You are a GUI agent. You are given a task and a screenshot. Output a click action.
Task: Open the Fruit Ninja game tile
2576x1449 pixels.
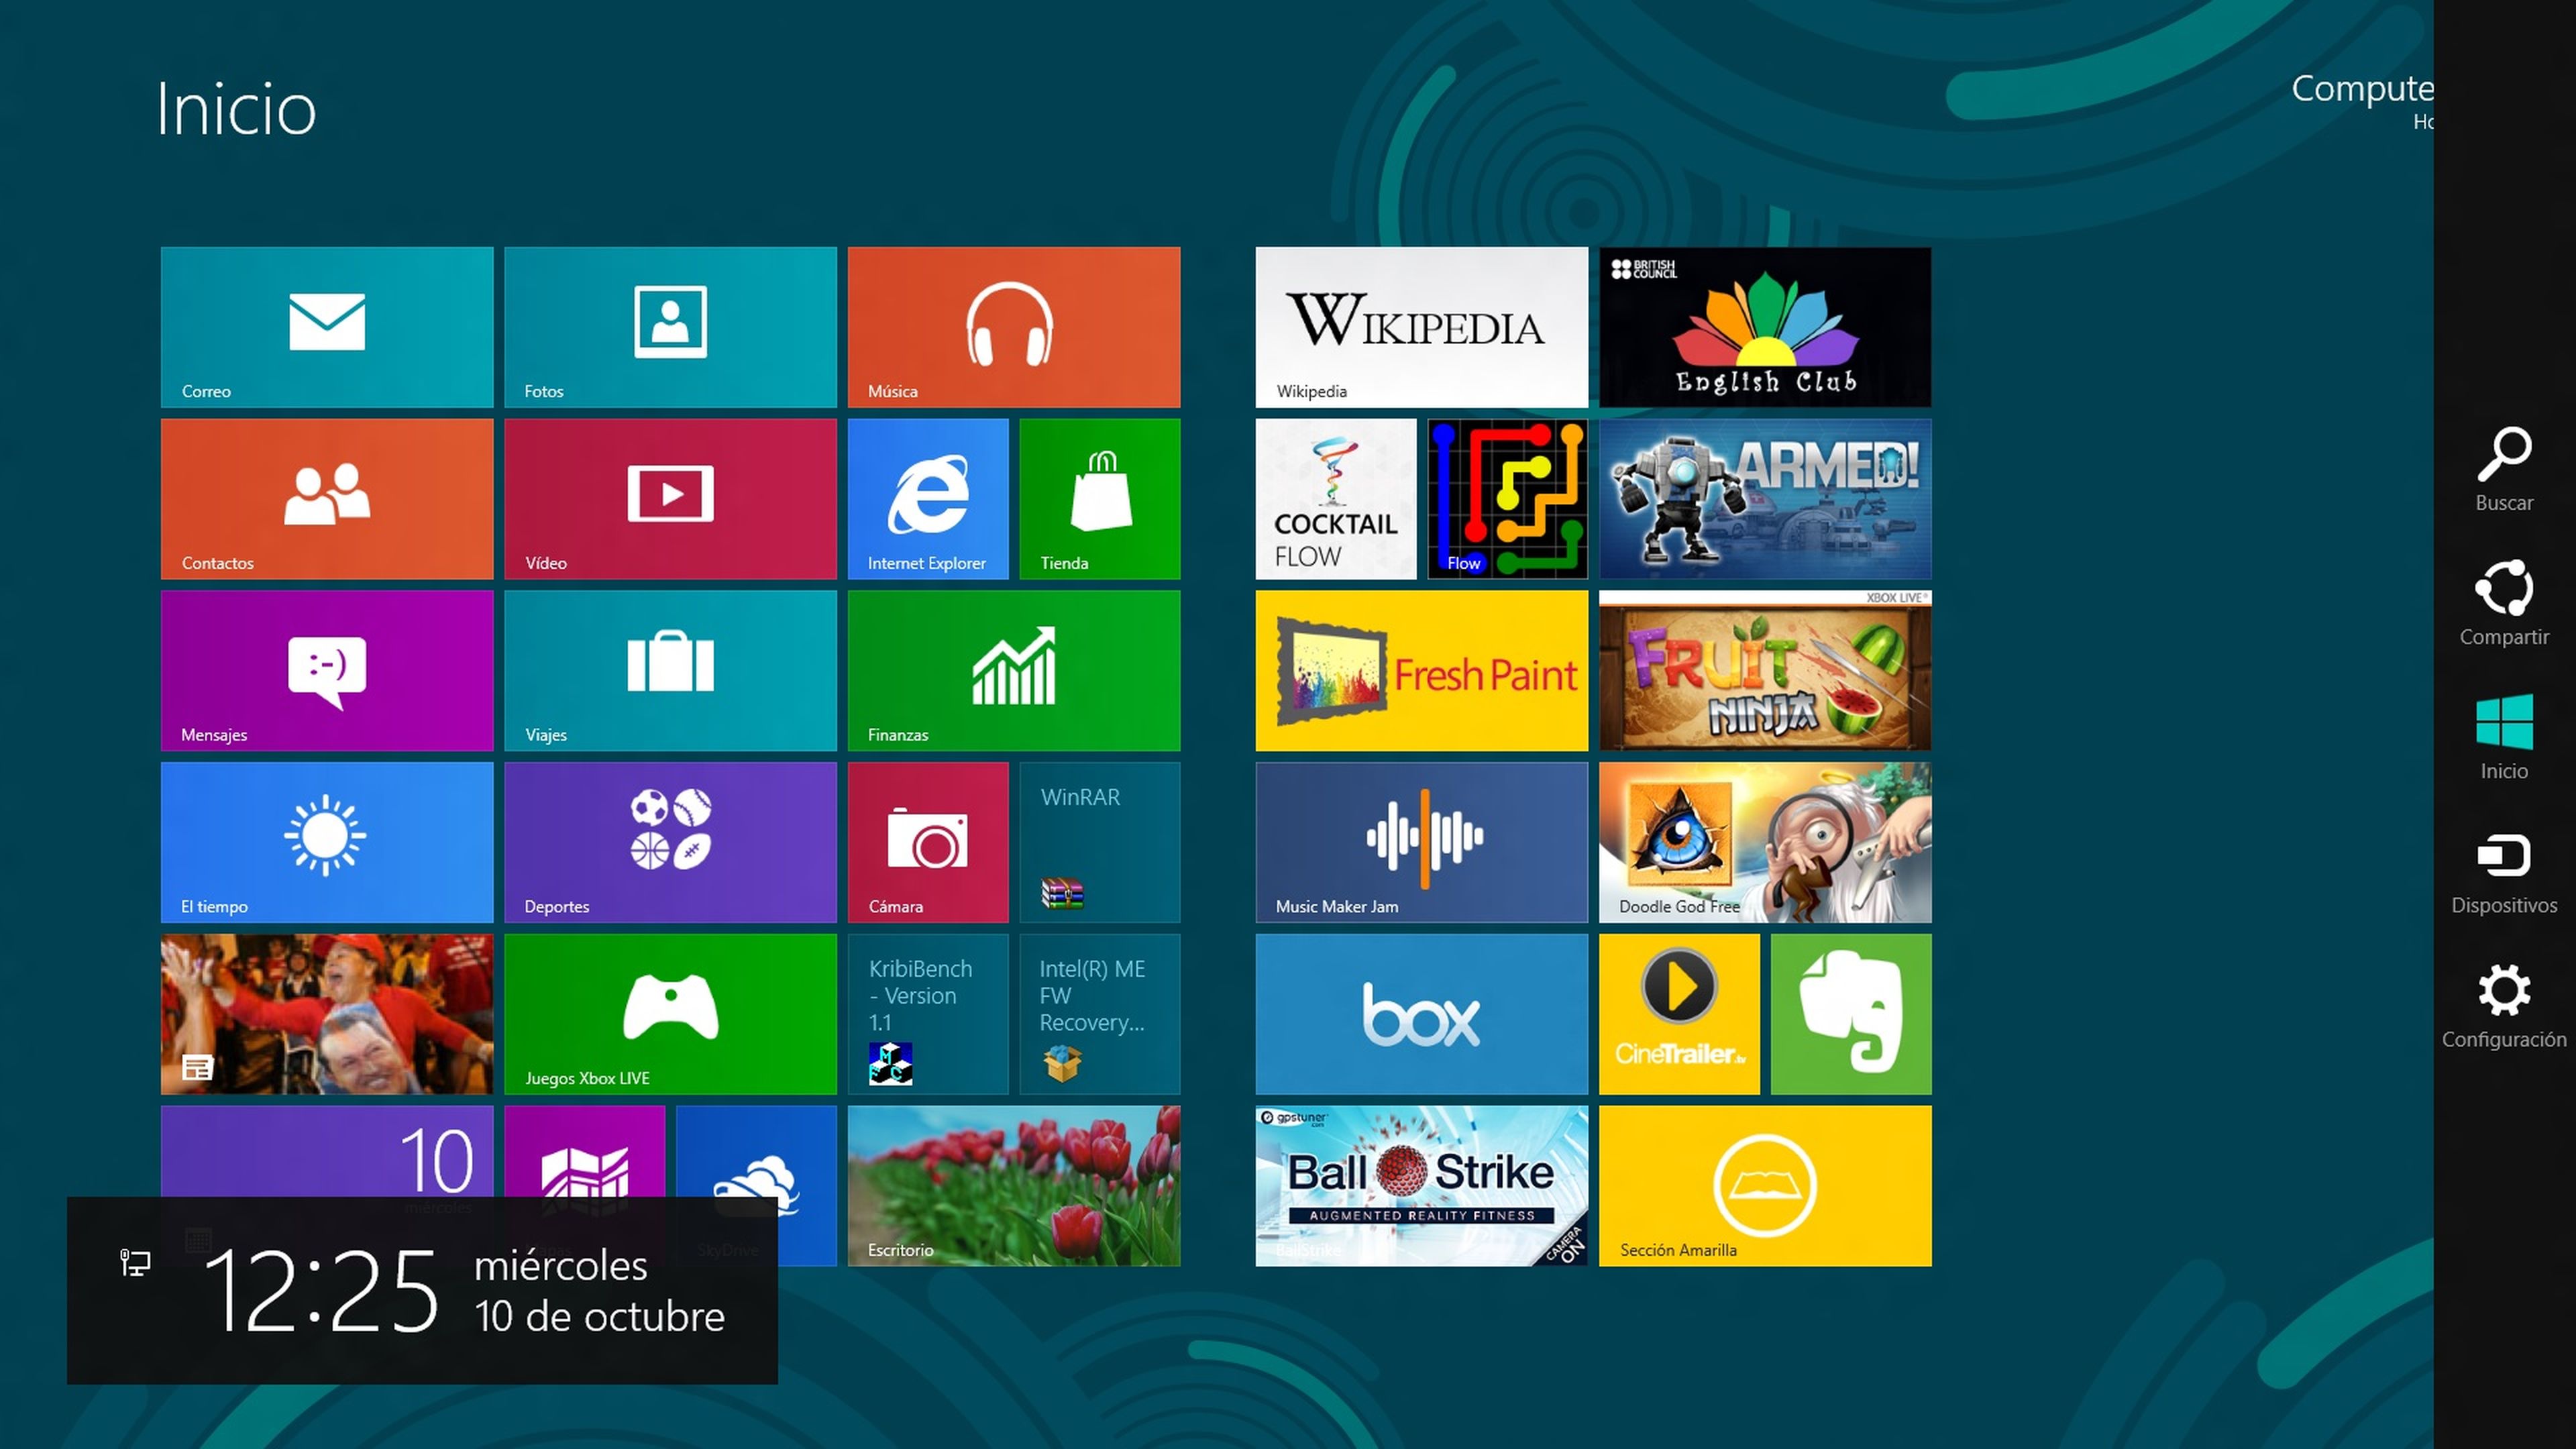[1764, 670]
